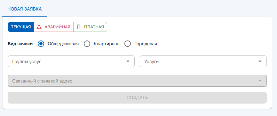Image resolution: width=277 pixels, height=116 pixels.
Task: Open the Услуги dropdown arrow
Action: click(260, 62)
